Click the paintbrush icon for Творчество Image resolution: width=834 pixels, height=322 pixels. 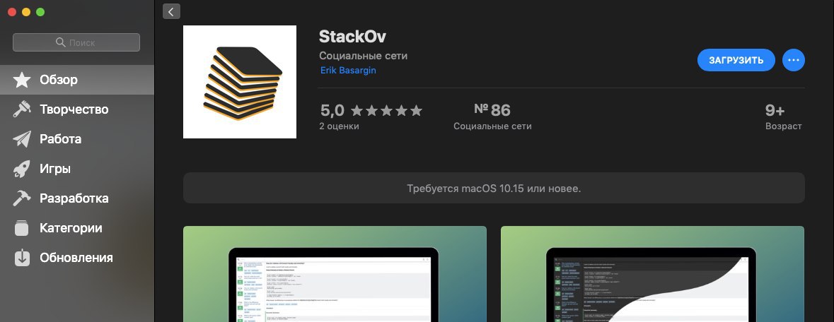(x=22, y=109)
